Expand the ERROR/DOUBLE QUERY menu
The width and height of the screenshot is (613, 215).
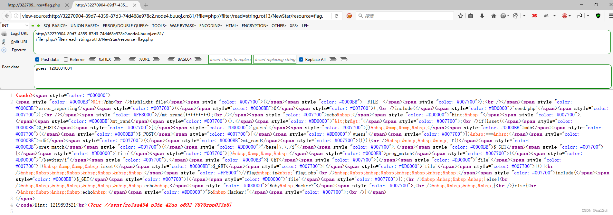click(126, 25)
